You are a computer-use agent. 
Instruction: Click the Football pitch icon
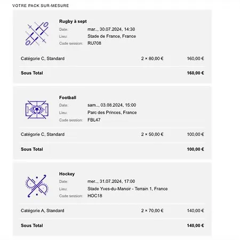point(37,110)
